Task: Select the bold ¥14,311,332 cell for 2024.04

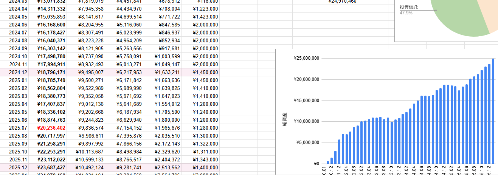Action: tap(51, 9)
